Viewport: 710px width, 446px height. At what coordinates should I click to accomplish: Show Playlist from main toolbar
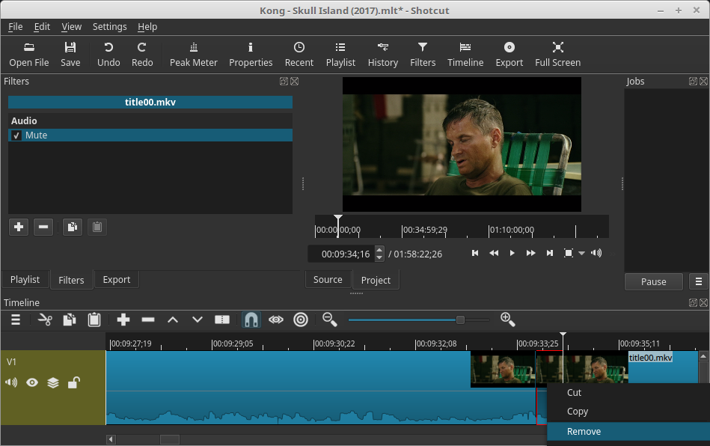[340, 55]
